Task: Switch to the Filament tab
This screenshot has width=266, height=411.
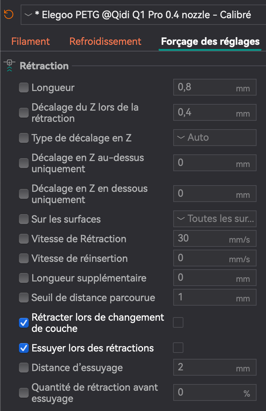Action: click(x=30, y=41)
